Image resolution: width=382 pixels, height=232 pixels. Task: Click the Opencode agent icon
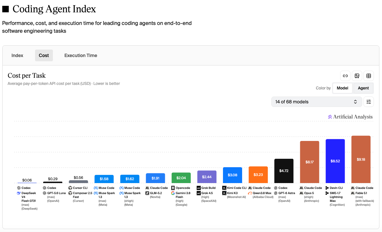pyautogui.click(x=173, y=188)
